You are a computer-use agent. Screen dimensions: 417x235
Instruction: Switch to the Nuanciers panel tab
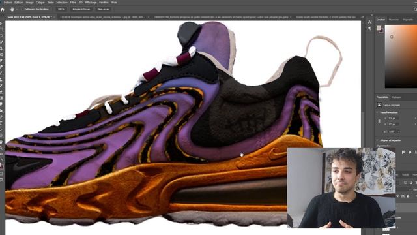click(x=394, y=20)
